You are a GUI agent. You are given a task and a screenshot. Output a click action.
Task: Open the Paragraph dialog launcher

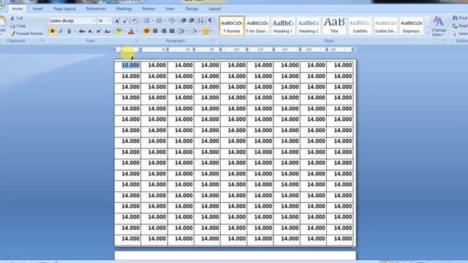213,41
